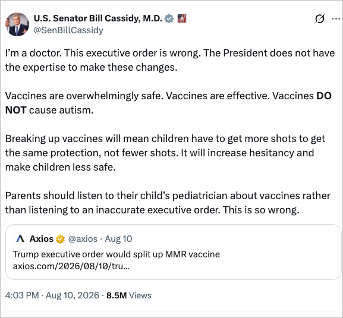
Task: Click the Aug 10, 2026 post date
Action: tap(73, 295)
